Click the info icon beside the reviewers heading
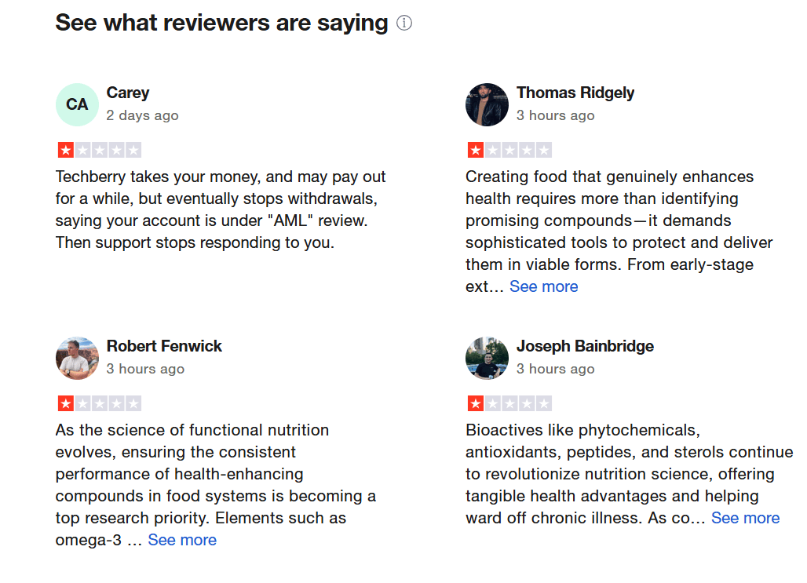The image size is (807, 583). coord(404,24)
